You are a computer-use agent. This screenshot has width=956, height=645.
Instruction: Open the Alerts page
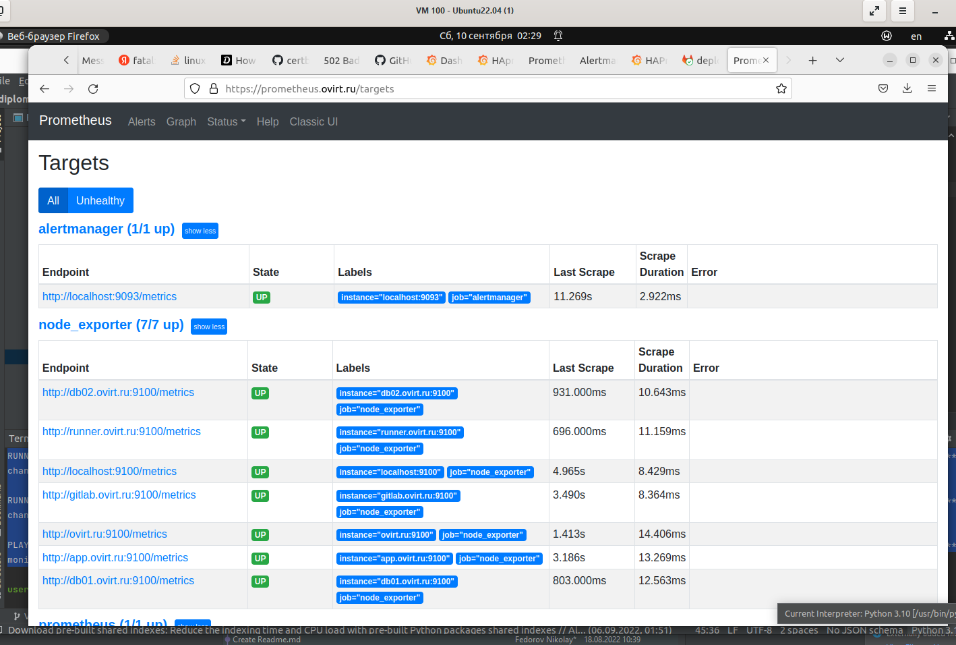(x=142, y=121)
